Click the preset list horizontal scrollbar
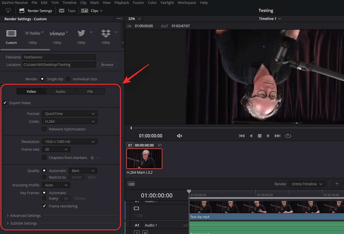The height and width of the screenshot is (234, 344). pos(25,50)
